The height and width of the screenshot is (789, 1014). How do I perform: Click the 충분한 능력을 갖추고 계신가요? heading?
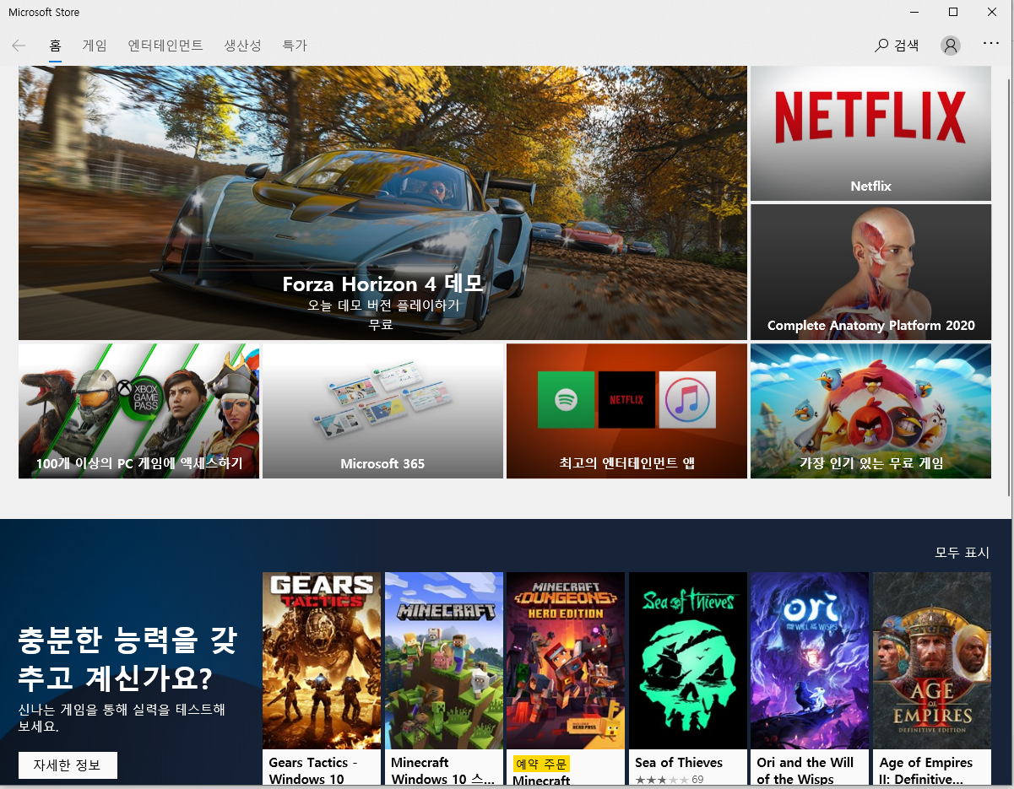127,660
